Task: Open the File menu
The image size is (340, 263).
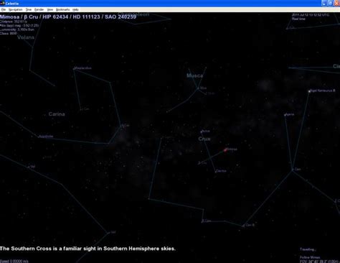Action: (4, 9)
